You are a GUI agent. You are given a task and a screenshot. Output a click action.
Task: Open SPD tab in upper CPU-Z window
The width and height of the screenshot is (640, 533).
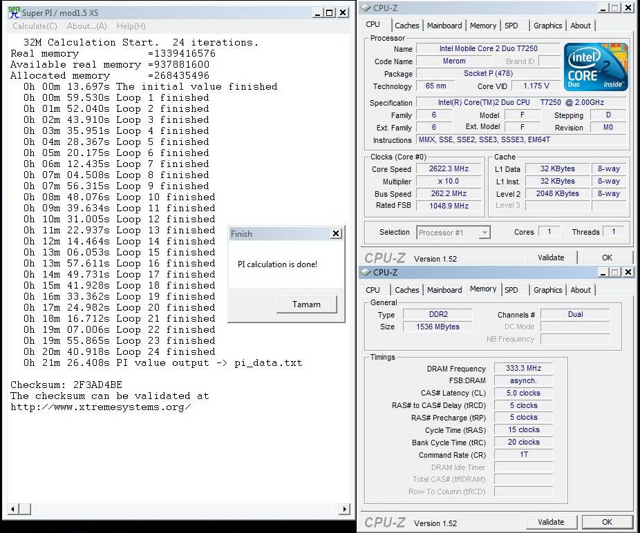click(511, 26)
